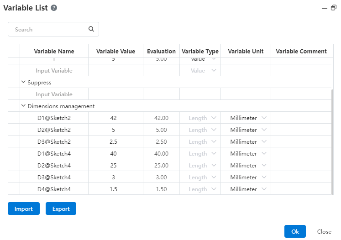Screen dimensions: 341x240
Task: Click the evaluation 42.00 cell
Action: click(x=161, y=118)
